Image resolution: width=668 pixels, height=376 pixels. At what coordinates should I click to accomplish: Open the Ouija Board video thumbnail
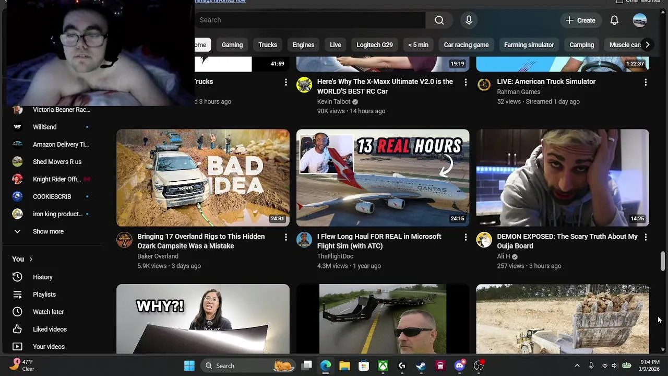563,178
